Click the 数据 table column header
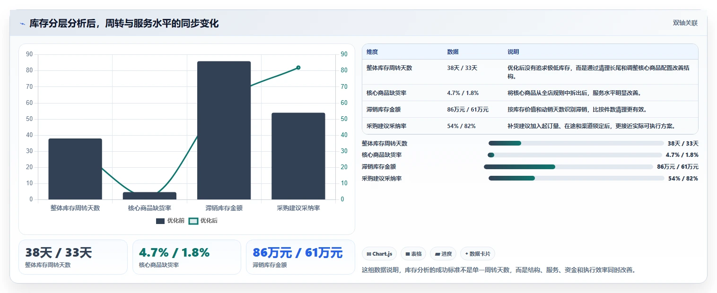The width and height of the screenshot is (717, 293). [453, 52]
